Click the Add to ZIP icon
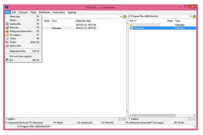 7,46
